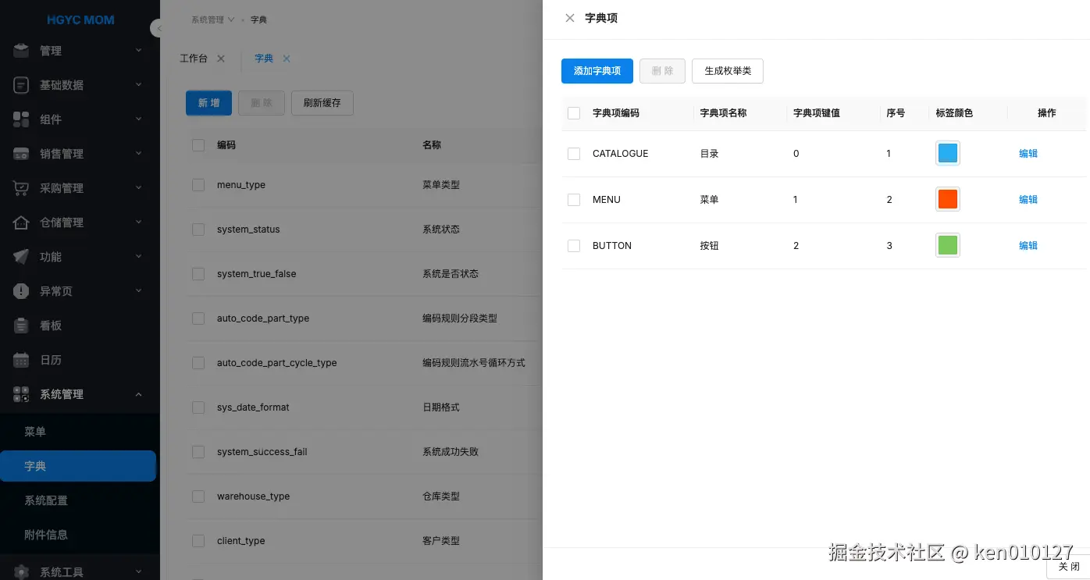Screen dimensions: 1090x580
Task: Toggle select-all checkbox beside 编码 header
Action: pos(198,145)
